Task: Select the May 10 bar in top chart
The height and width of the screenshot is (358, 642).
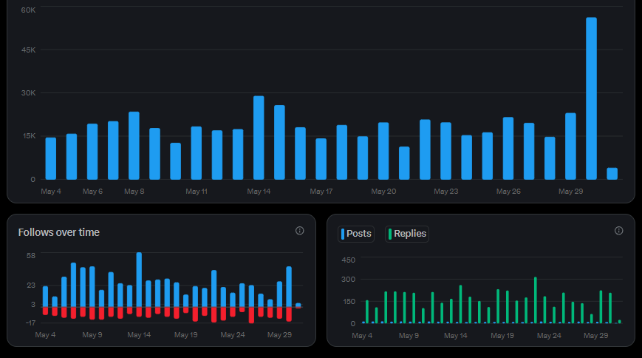Action: pyautogui.click(x=175, y=161)
